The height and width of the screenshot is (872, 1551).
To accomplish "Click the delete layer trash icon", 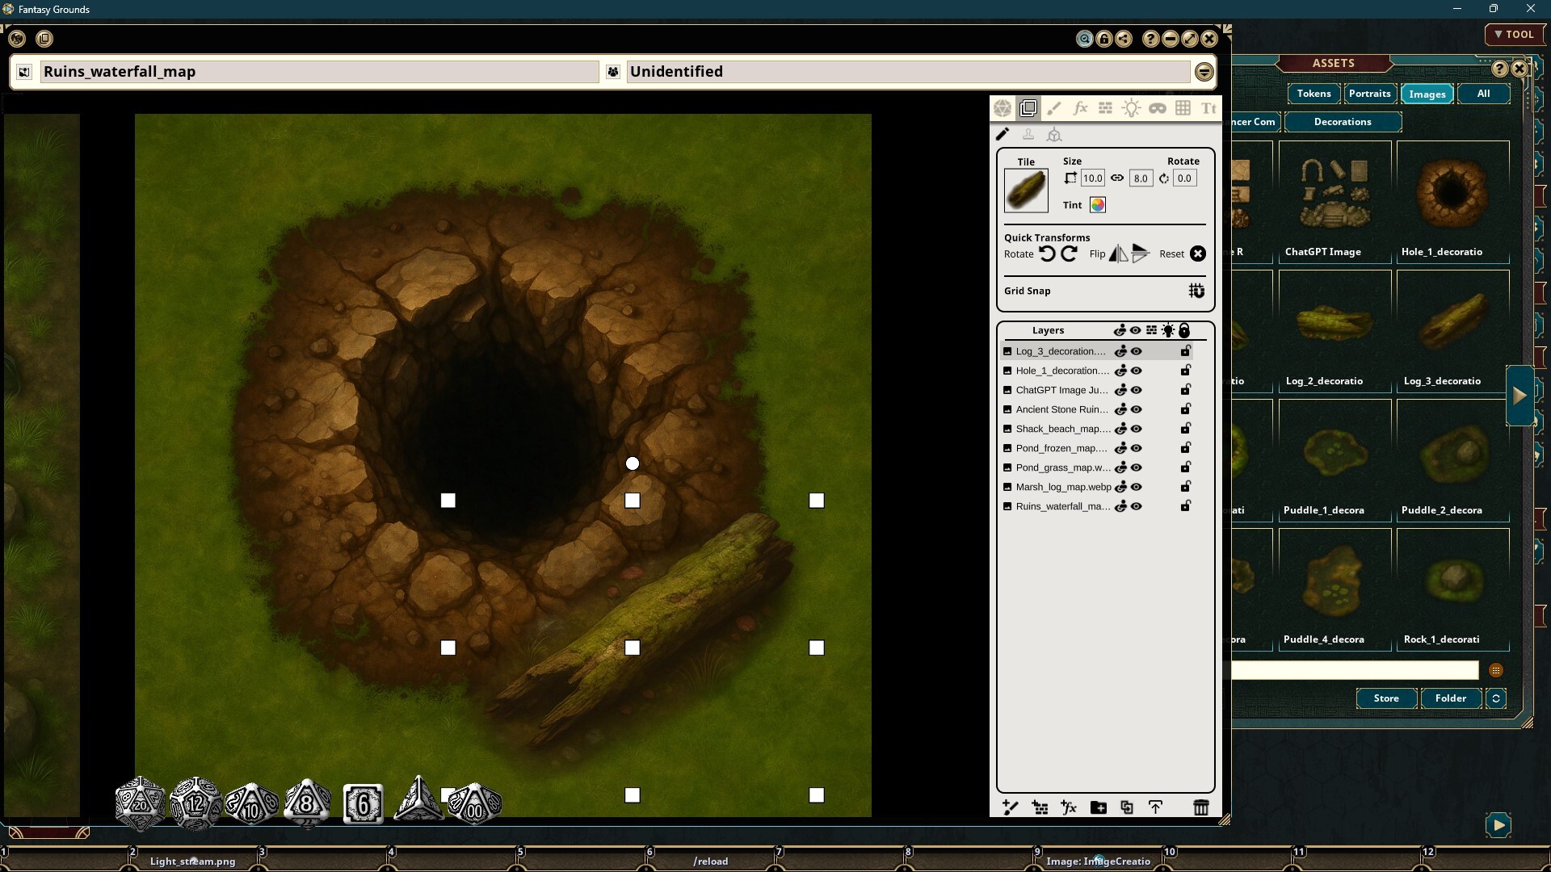I will click(x=1201, y=807).
